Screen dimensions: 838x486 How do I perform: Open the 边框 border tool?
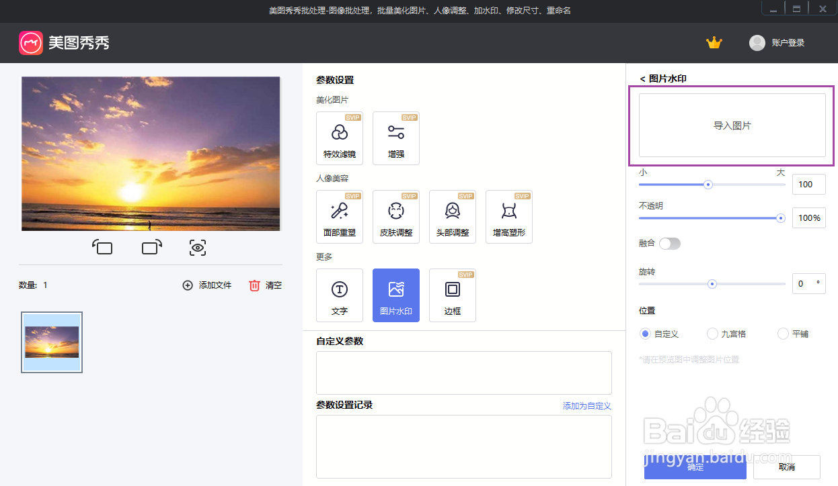(x=453, y=295)
